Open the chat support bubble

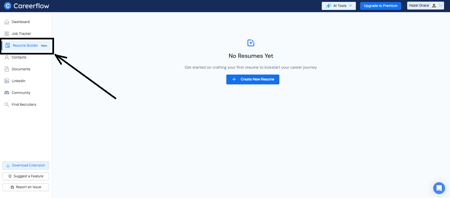click(x=439, y=188)
